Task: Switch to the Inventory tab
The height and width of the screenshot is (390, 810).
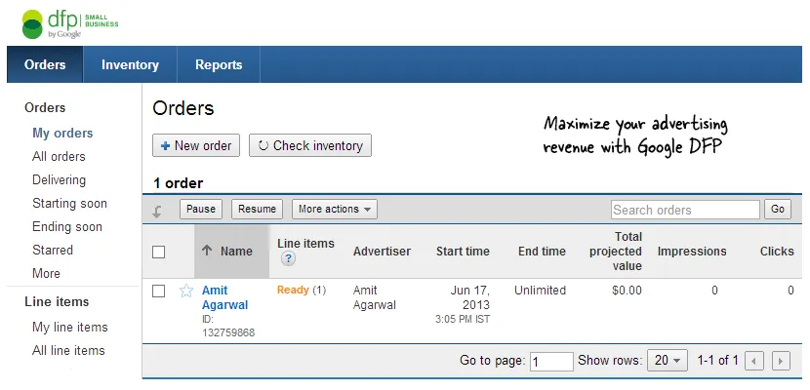Action: pos(130,65)
